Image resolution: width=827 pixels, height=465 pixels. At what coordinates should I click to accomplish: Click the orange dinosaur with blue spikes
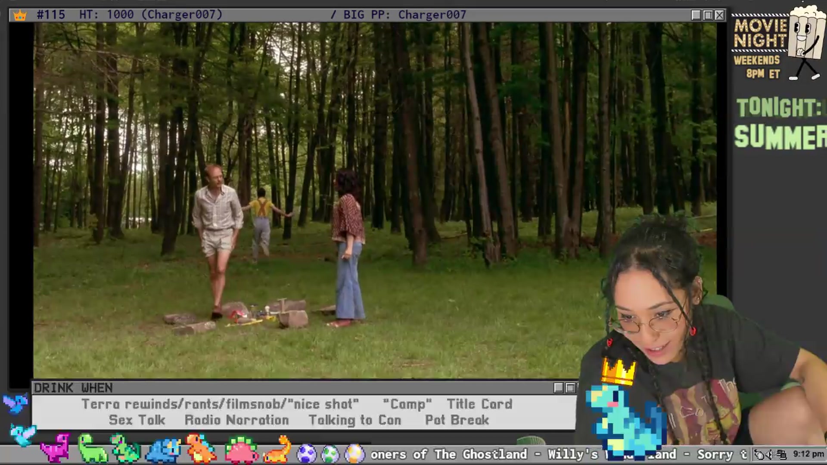[x=201, y=448]
